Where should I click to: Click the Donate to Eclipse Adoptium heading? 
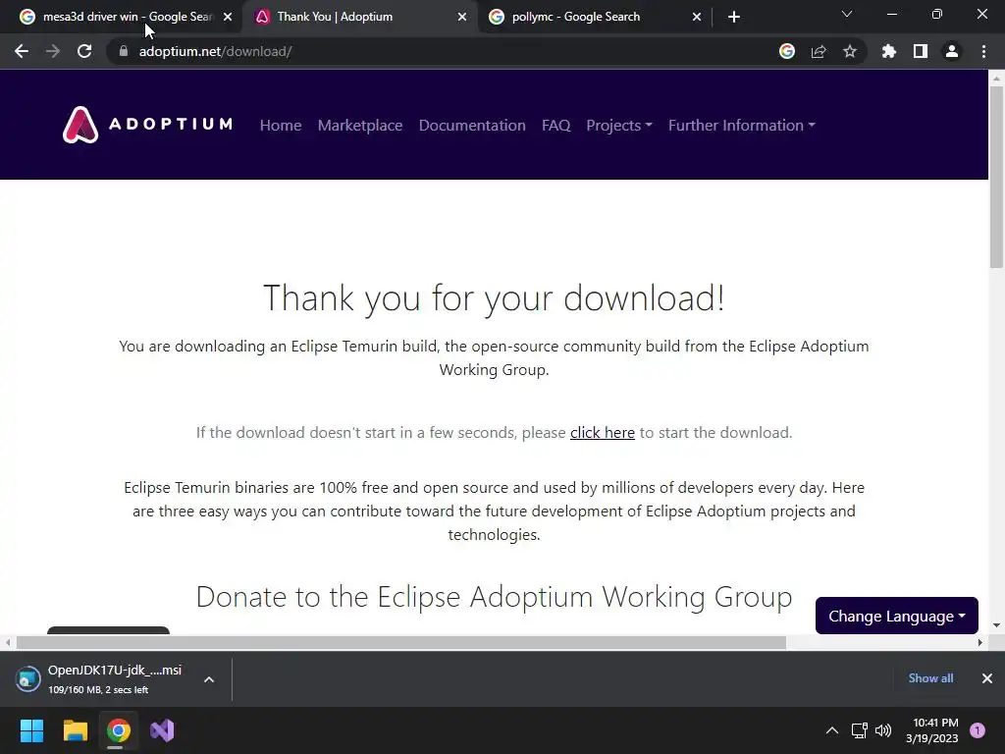pyautogui.click(x=495, y=597)
